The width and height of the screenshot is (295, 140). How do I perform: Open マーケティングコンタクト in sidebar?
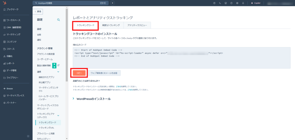(48, 89)
